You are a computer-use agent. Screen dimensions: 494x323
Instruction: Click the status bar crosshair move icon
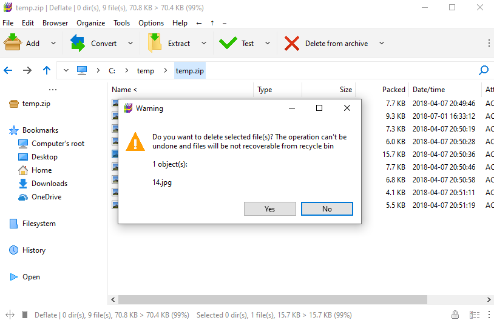click(x=10, y=315)
